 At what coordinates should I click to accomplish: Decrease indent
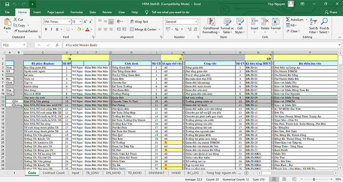[119, 29]
